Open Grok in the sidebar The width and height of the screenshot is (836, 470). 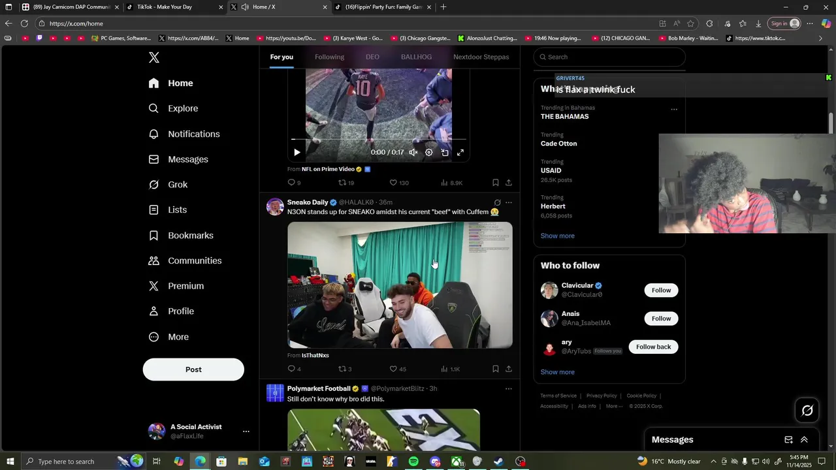pos(168,185)
